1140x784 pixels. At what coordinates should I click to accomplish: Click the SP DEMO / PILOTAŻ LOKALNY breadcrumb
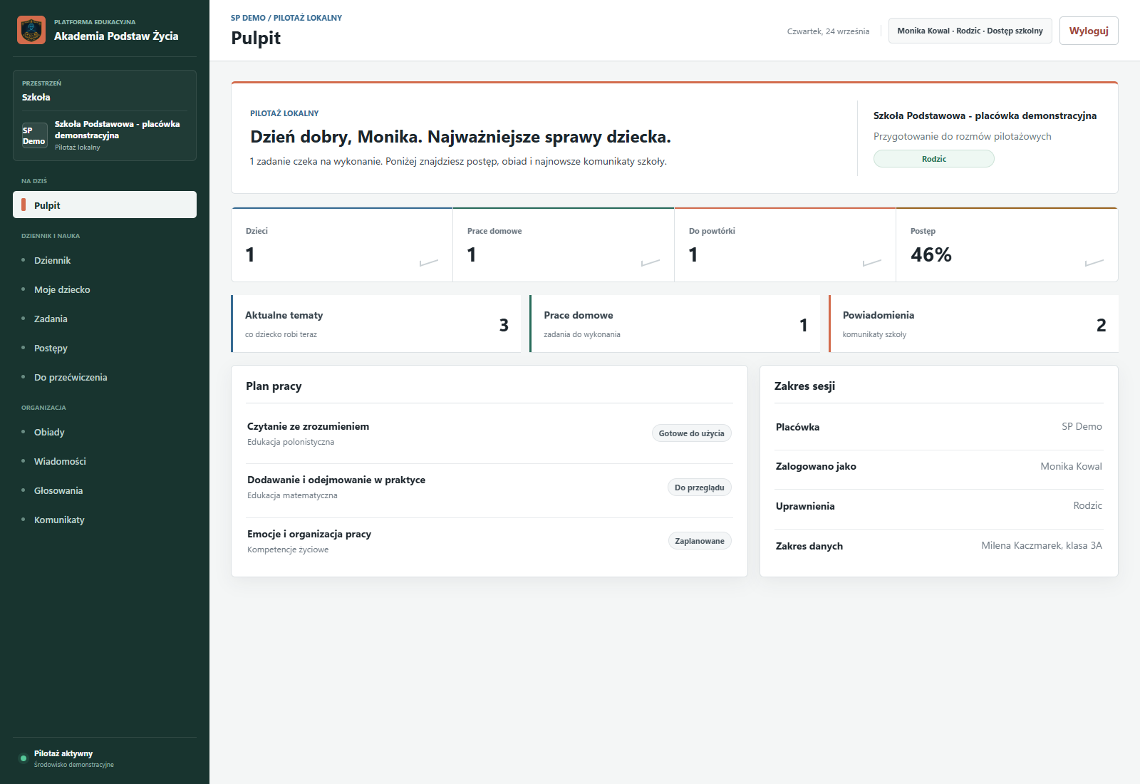[x=286, y=18]
